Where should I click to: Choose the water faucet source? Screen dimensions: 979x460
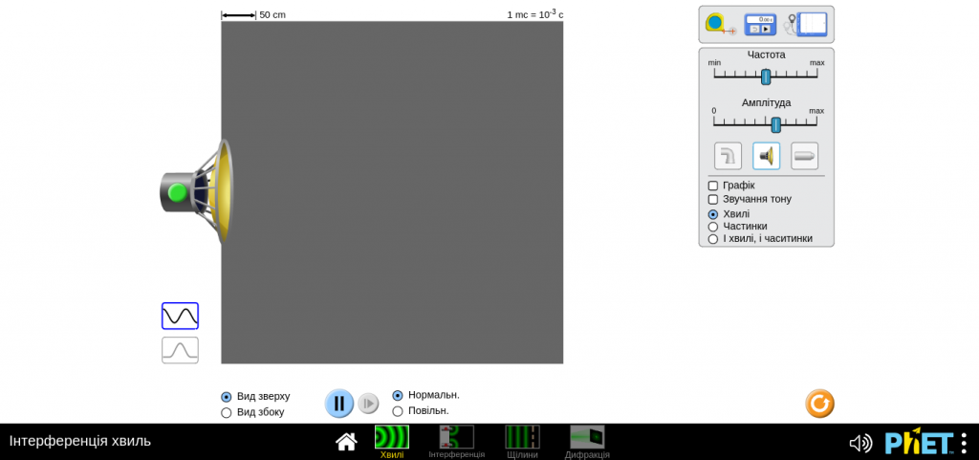[x=728, y=156]
